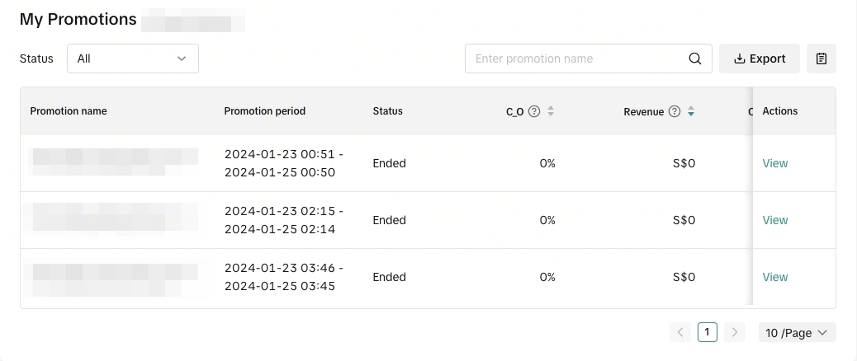Select page 1 in pagination
The width and height of the screenshot is (857, 361).
tap(708, 332)
